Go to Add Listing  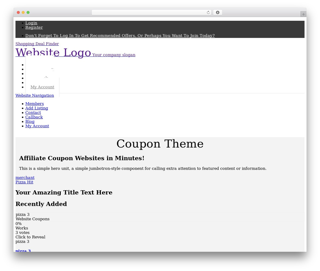[x=36, y=108]
